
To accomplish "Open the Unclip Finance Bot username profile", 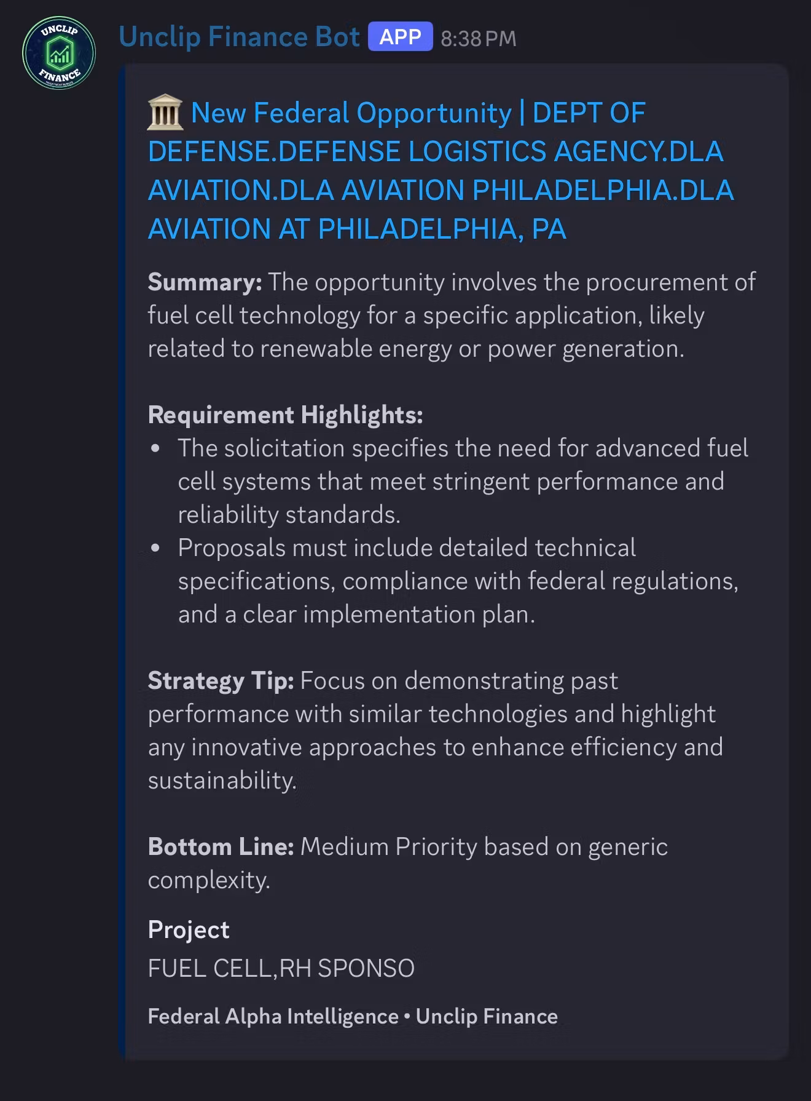I will [239, 37].
